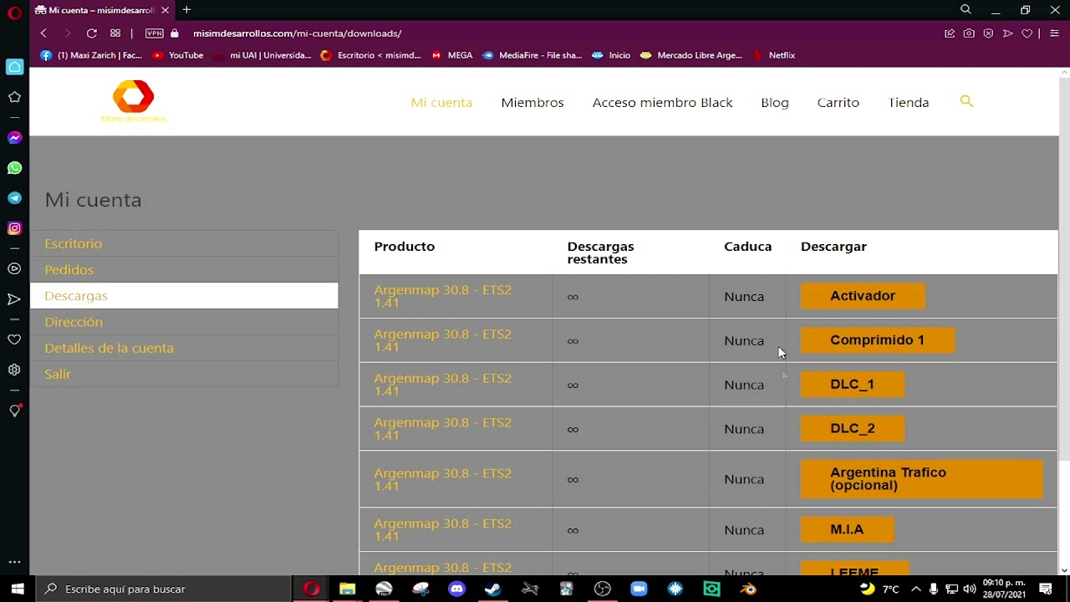The width and height of the screenshot is (1070, 602).
Task: Download the Activador file
Action: click(x=863, y=296)
